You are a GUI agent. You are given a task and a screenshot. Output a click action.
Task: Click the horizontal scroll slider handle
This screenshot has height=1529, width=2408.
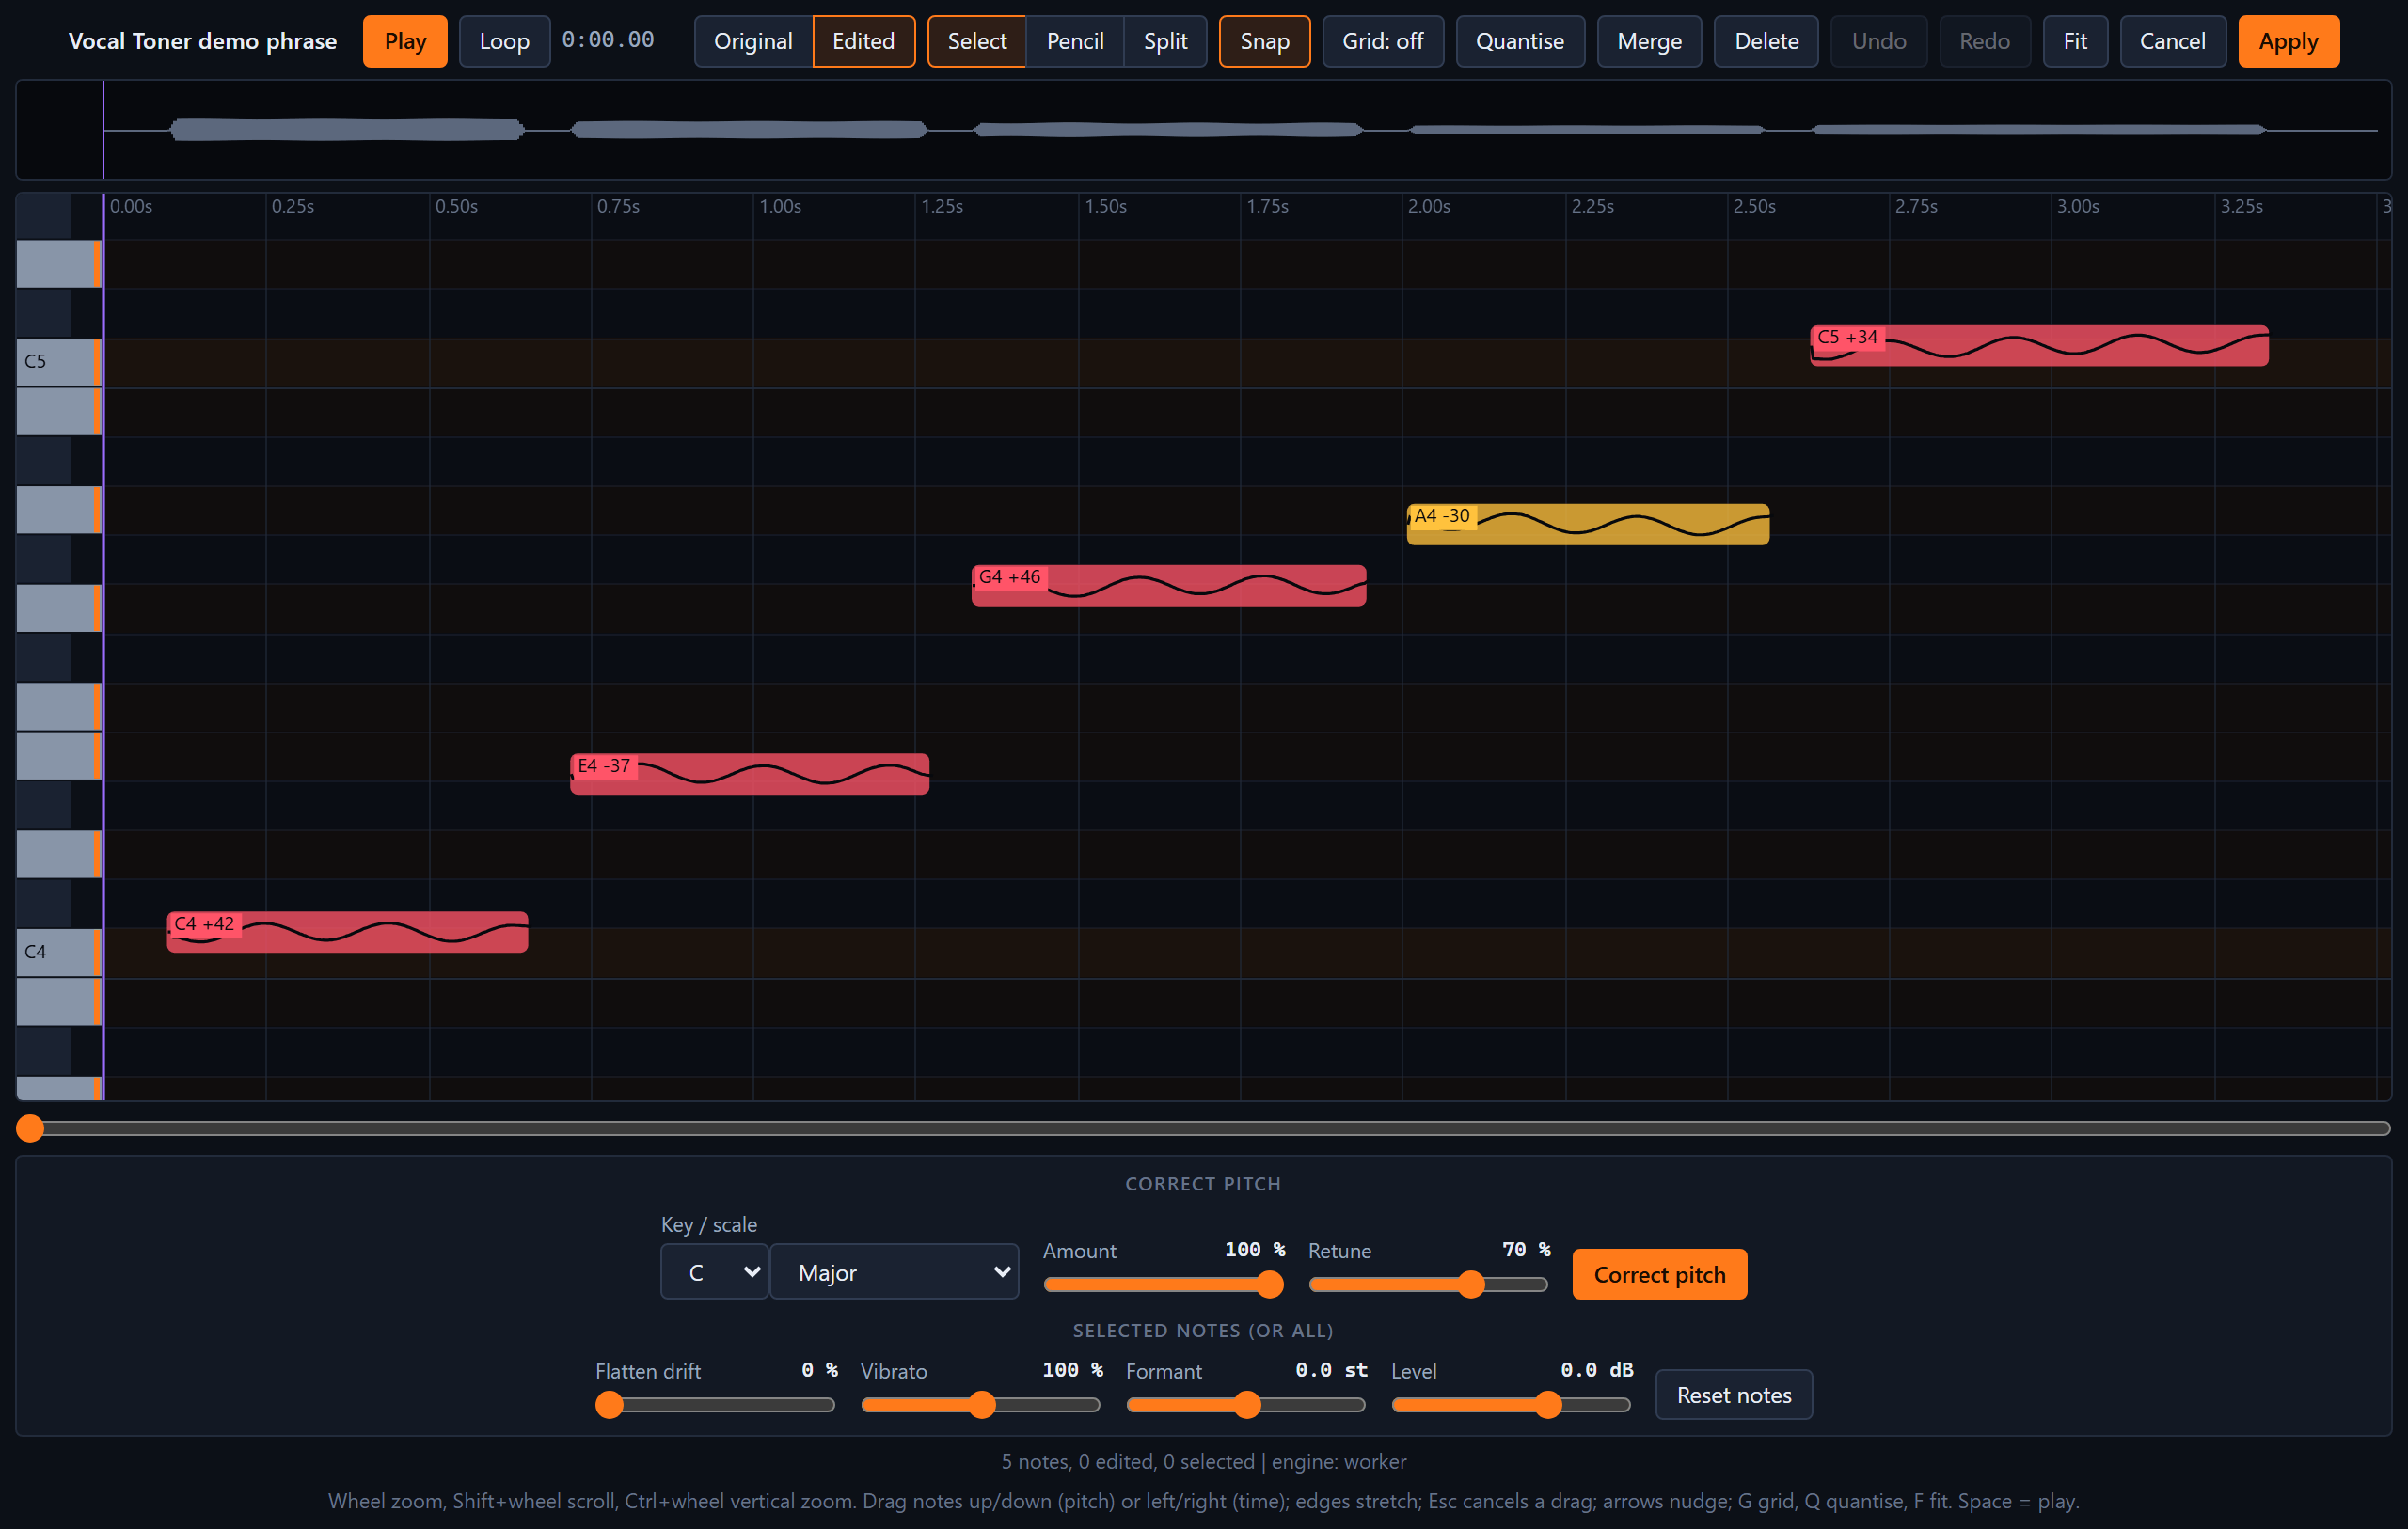pos(30,1128)
